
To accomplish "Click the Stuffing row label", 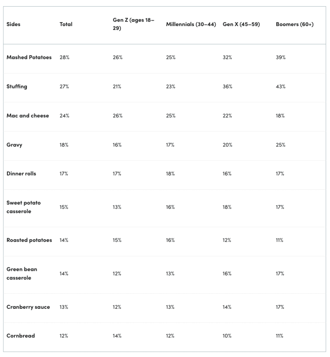I will point(17,86).
